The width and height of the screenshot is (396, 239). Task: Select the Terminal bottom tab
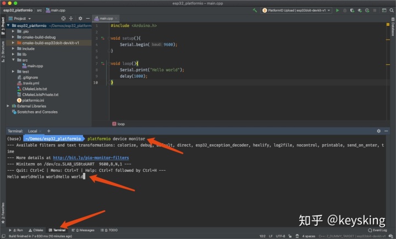(x=57, y=230)
